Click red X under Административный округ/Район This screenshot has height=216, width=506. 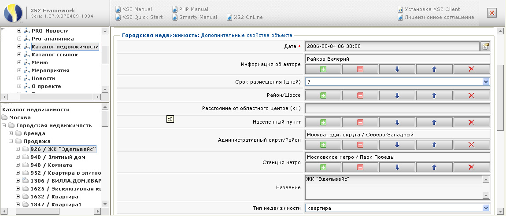tap(471, 145)
